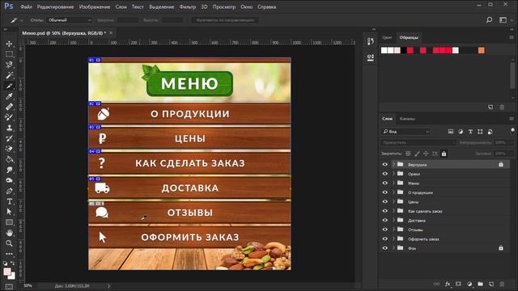Select the Eyedropper tool

click(x=9, y=96)
